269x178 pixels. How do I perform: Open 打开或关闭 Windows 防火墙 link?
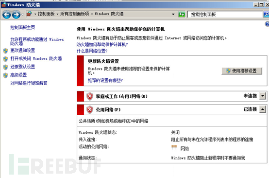pyautogui.click(x=36, y=58)
